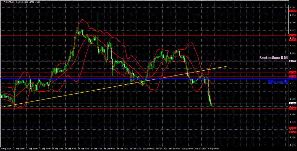Click the blue Kijun-sen price tag

pos(292,78)
